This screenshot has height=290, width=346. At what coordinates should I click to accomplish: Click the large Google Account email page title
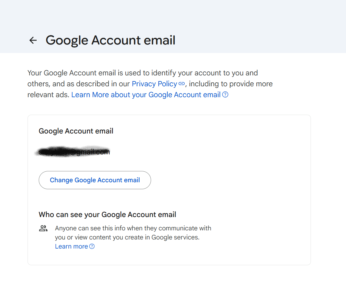tap(110, 40)
